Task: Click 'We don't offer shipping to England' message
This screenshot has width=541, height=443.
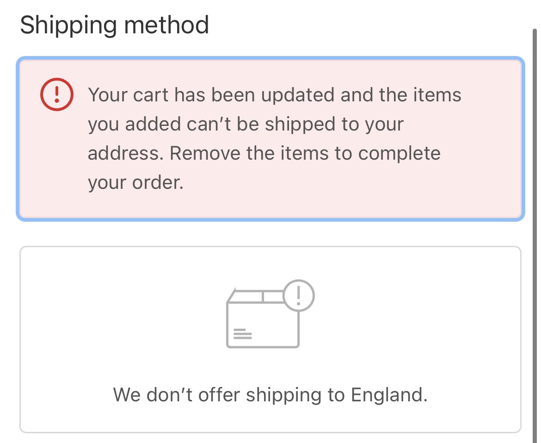Action: point(270,395)
